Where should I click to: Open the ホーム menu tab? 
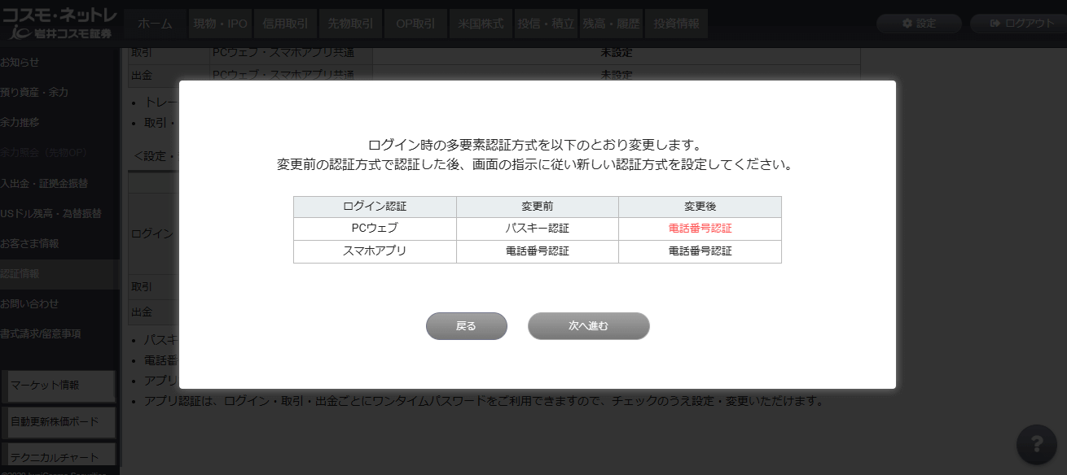click(x=155, y=24)
